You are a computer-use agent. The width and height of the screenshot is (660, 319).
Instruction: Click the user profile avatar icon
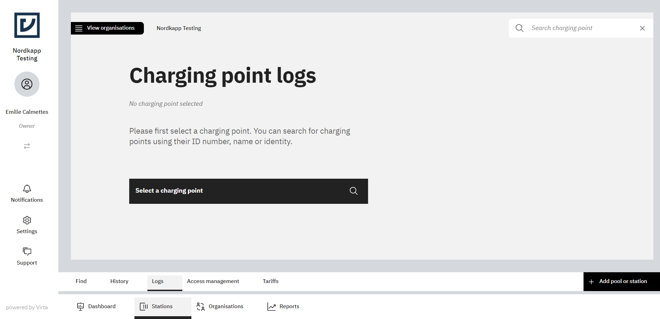click(27, 84)
